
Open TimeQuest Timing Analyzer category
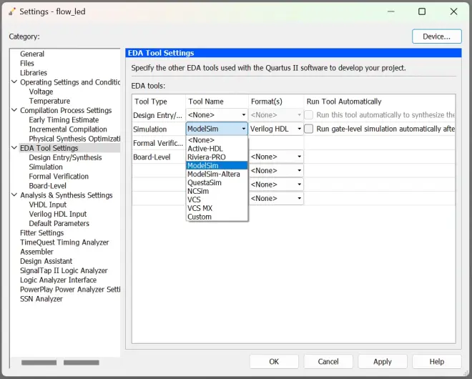point(64,242)
